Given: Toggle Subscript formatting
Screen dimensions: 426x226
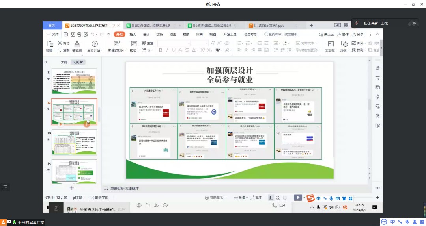Looking at the screenshot, I should click(x=209, y=50).
